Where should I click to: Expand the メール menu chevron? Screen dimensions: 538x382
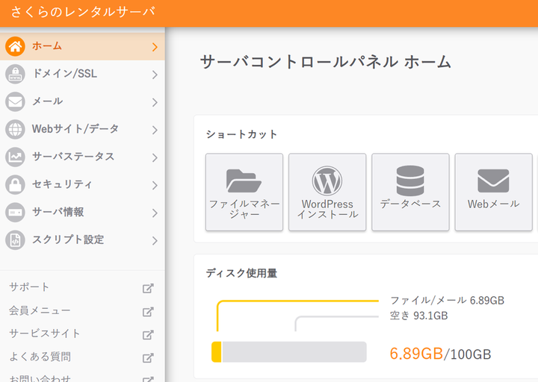pos(155,102)
